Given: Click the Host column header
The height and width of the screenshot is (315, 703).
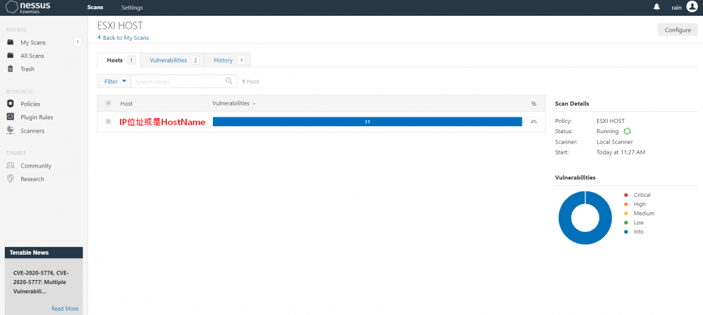Looking at the screenshot, I should click(x=126, y=104).
